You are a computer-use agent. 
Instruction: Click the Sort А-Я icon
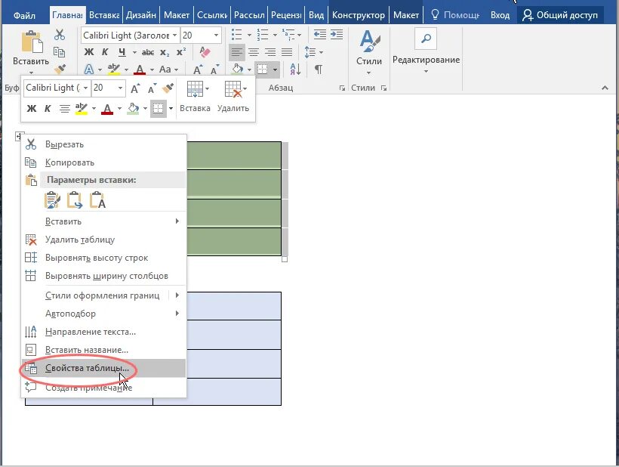click(x=295, y=69)
